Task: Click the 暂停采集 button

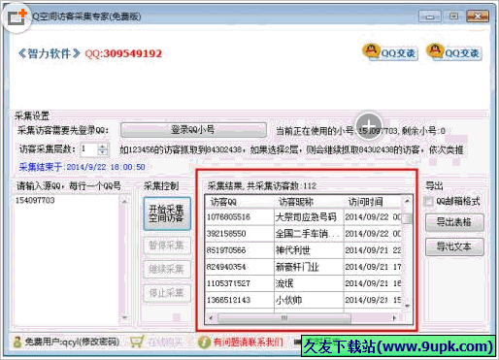Action: 167,245
